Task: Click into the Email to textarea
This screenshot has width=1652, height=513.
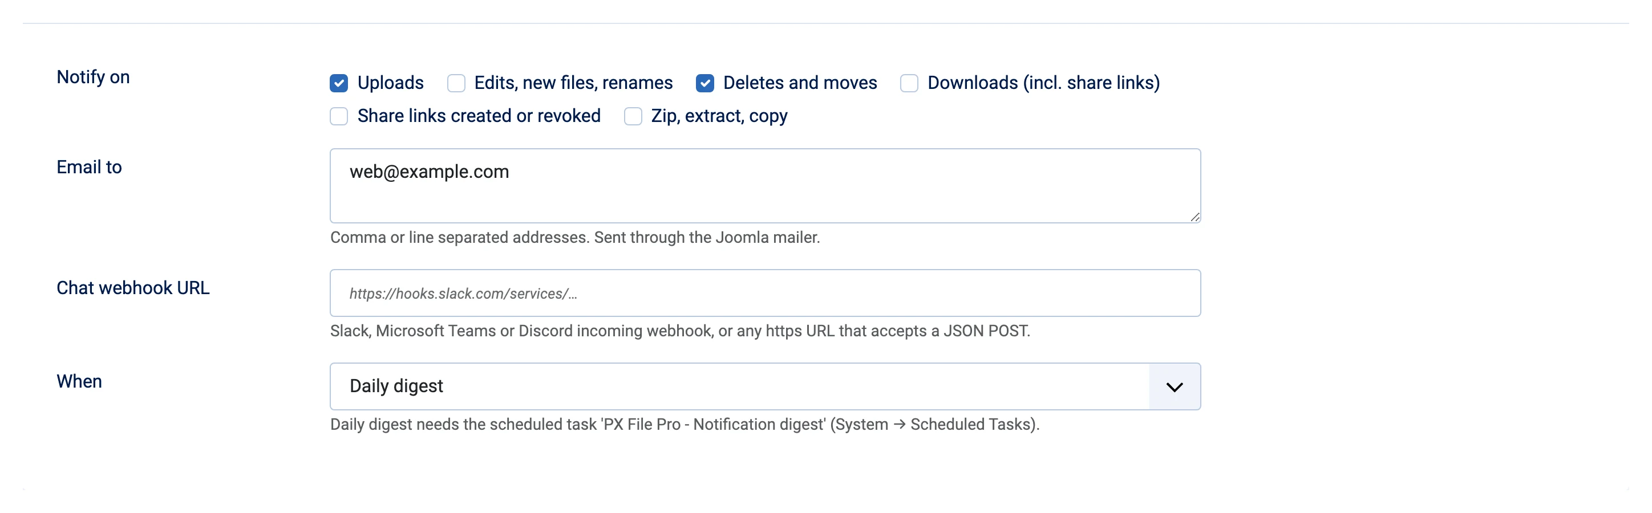Action: (765, 186)
